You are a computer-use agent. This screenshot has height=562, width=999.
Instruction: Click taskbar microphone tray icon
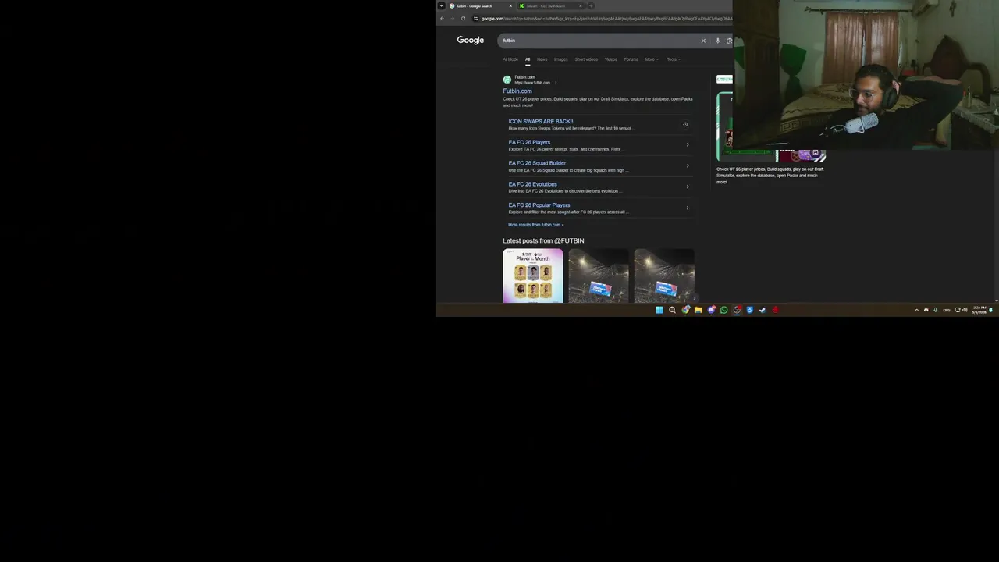pyautogui.click(x=936, y=310)
